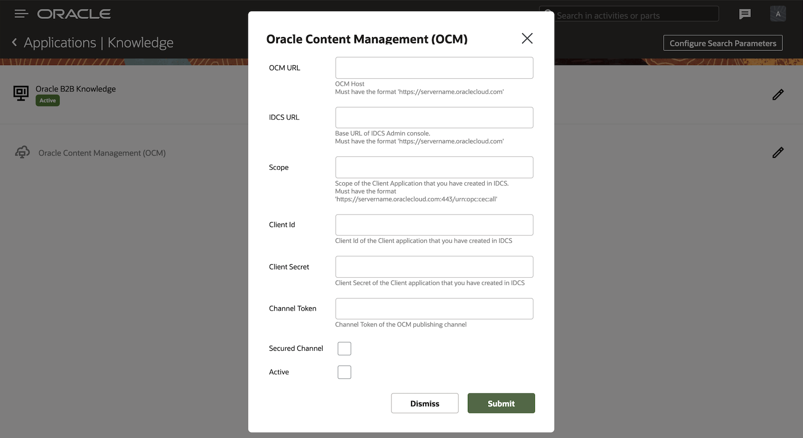803x438 pixels.
Task: Click the Secured Channel label
Action: 296,349
